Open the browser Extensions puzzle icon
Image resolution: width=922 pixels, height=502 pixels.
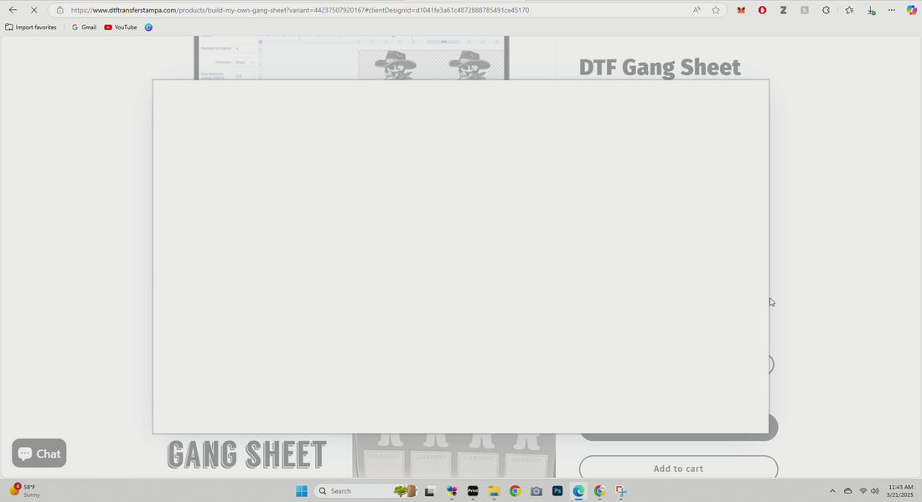[x=826, y=10]
